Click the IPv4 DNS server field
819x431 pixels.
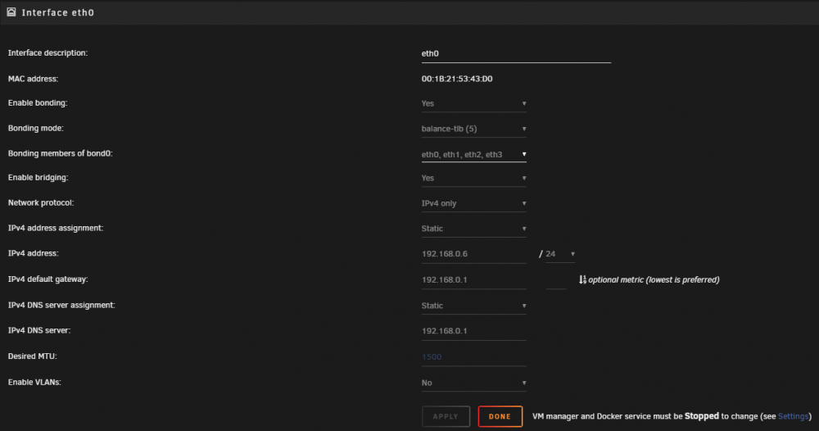coord(473,331)
